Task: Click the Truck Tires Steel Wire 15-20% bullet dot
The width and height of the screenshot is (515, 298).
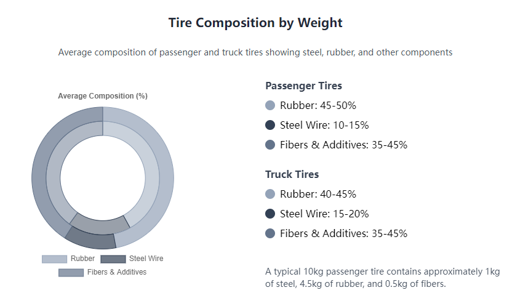Action: click(270, 214)
